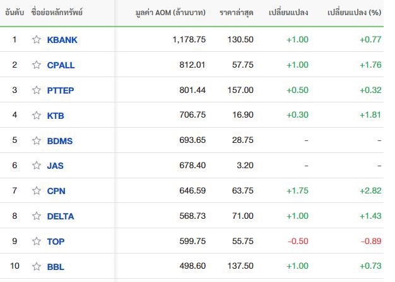Favorite CPN using its star icon
The height and width of the screenshot is (282, 395).
[37, 190]
